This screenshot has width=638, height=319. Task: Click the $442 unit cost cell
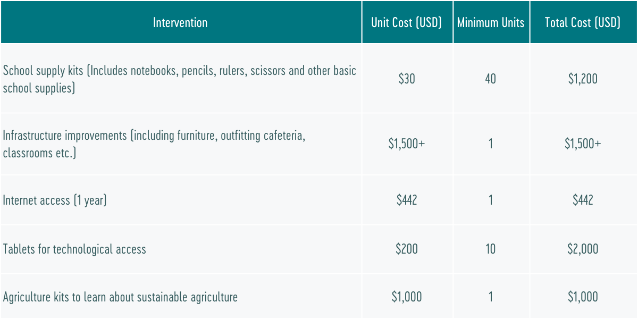click(x=407, y=200)
